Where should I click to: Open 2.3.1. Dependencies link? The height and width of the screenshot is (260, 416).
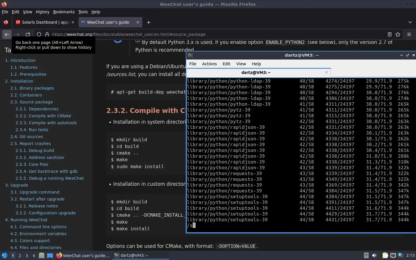37,109
